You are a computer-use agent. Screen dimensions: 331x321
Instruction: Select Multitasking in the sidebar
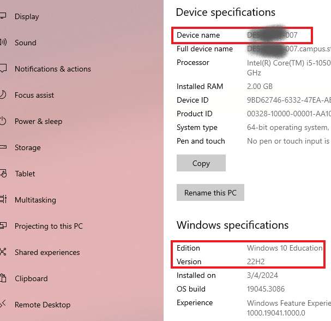click(x=35, y=200)
